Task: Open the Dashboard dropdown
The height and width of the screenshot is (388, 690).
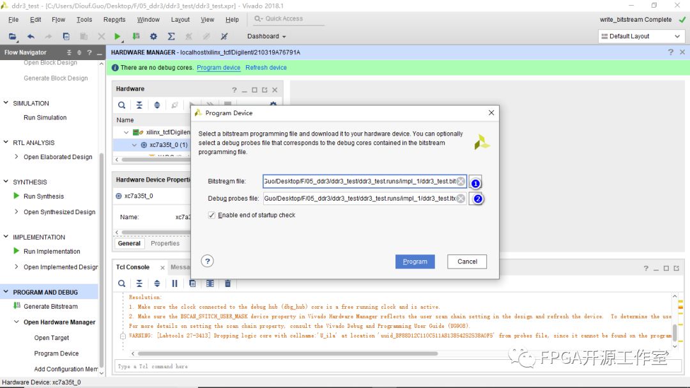Action: (x=266, y=36)
